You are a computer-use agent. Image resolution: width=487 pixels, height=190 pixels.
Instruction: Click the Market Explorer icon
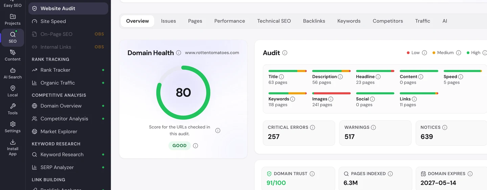(34, 132)
